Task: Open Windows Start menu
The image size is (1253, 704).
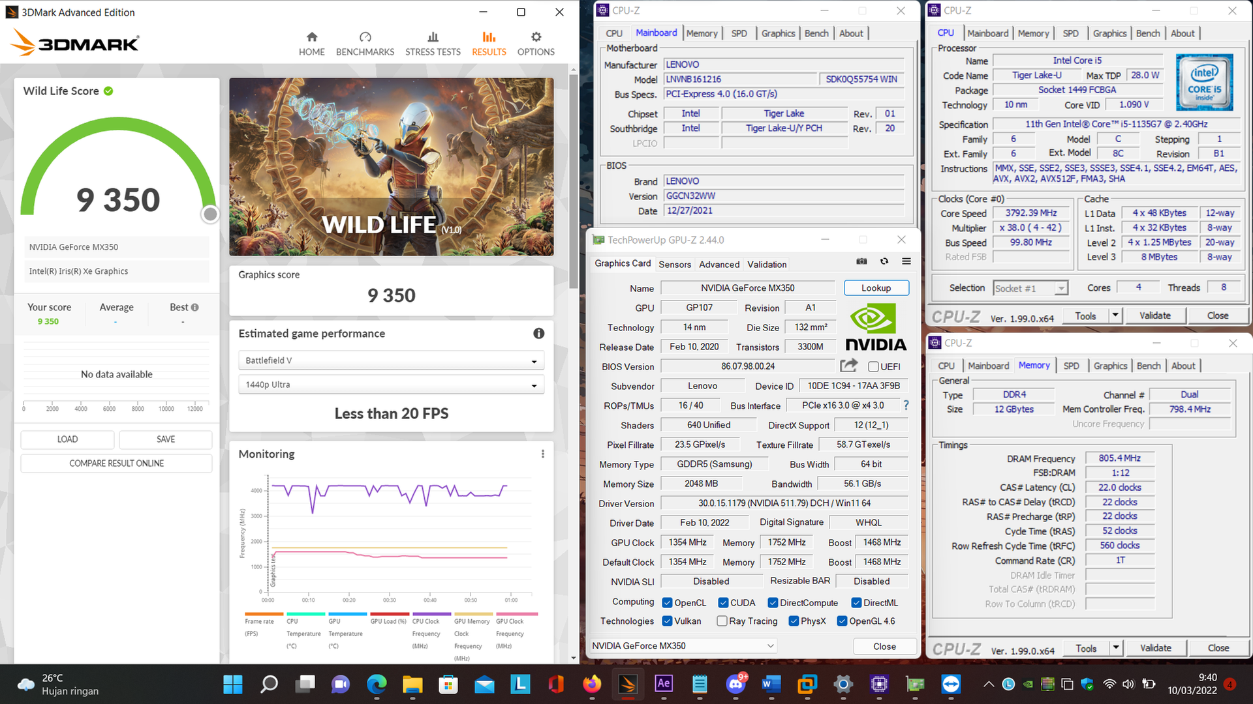Action: (233, 684)
